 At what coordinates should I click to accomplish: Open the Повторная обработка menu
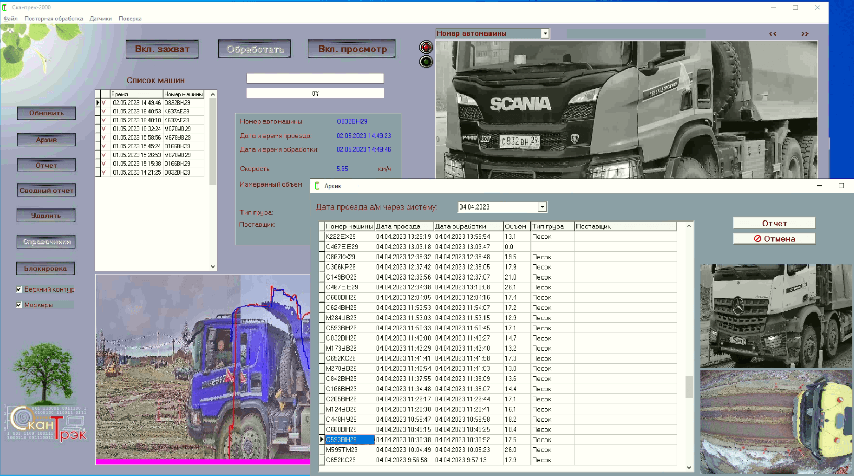pos(53,19)
